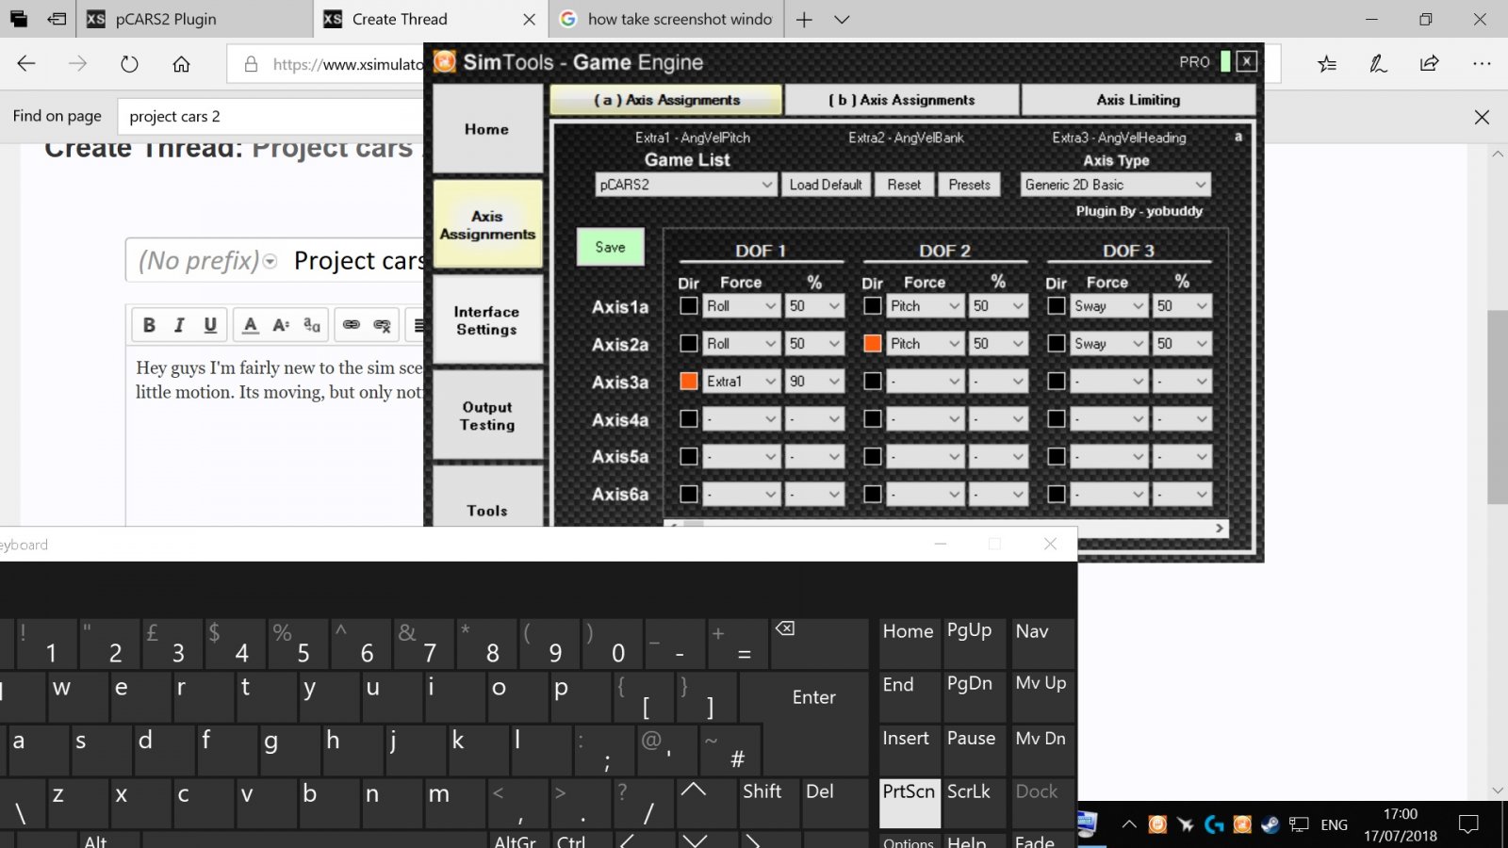The width and height of the screenshot is (1508, 848).
Task: Open the browser Favorites star icon
Action: coord(1327,64)
